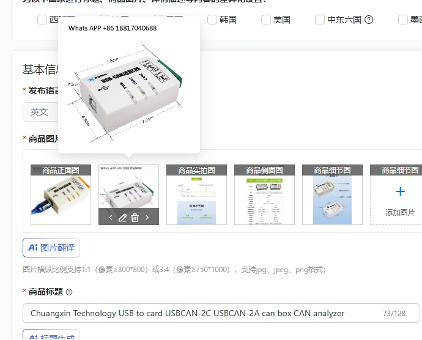Edit the second product image with pencil icon

pos(122,218)
